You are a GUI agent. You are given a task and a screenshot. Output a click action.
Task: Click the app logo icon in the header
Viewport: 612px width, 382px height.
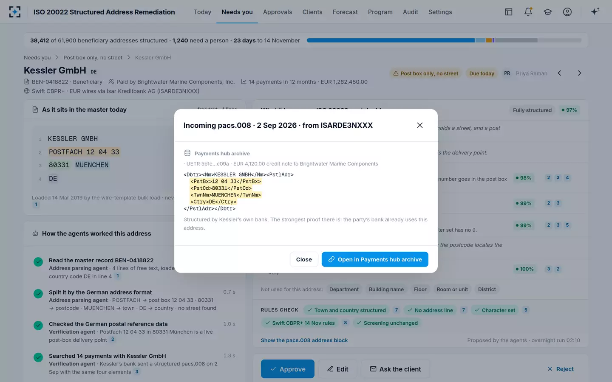[15, 12]
